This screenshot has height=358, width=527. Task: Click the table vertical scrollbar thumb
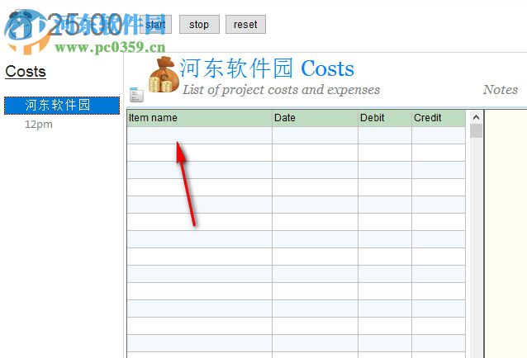coord(476,131)
